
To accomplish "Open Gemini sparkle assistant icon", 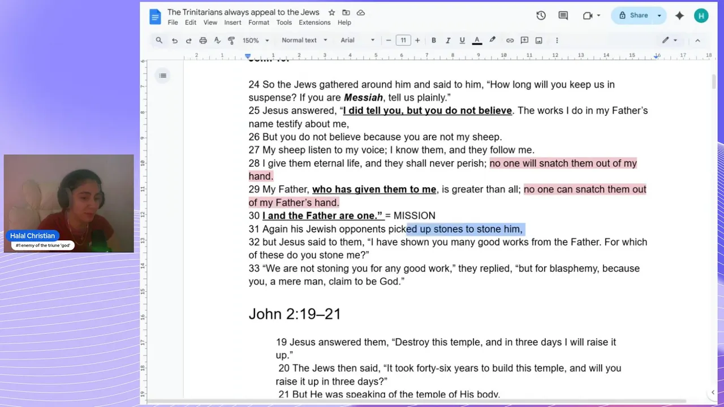I will [679, 16].
